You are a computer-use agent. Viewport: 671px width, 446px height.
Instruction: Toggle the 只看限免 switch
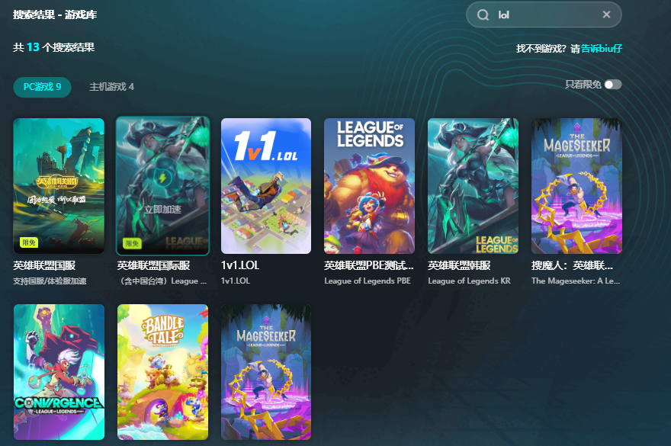point(613,85)
